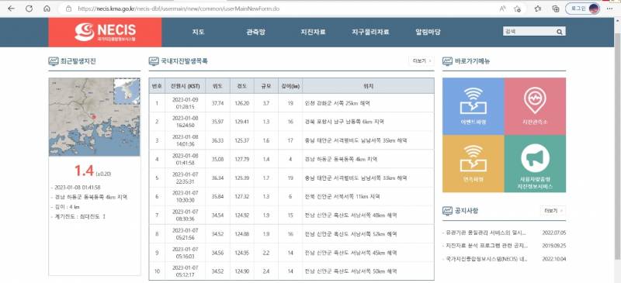
Task: Open the browser settings three-dot menu
Action: coord(609,9)
